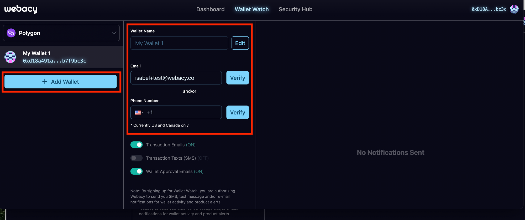This screenshot has height=220, width=525.
Task: Toggle Wallet Approval Emails off
Action: tap(136, 171)
